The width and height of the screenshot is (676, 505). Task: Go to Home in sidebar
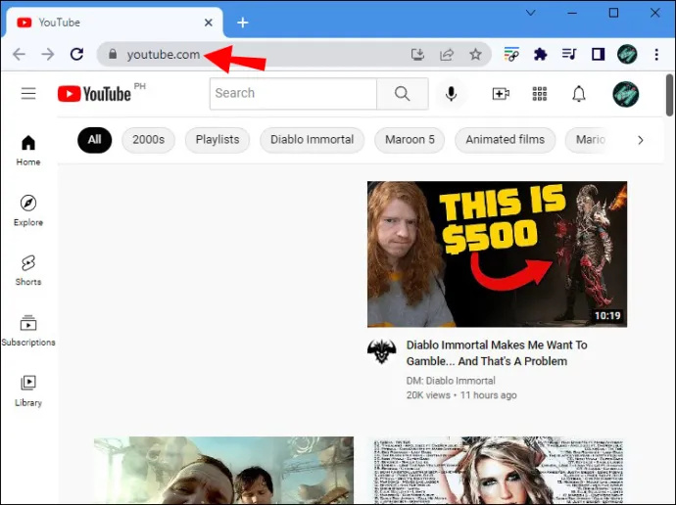pyautogui.click(x=28, y=151)
